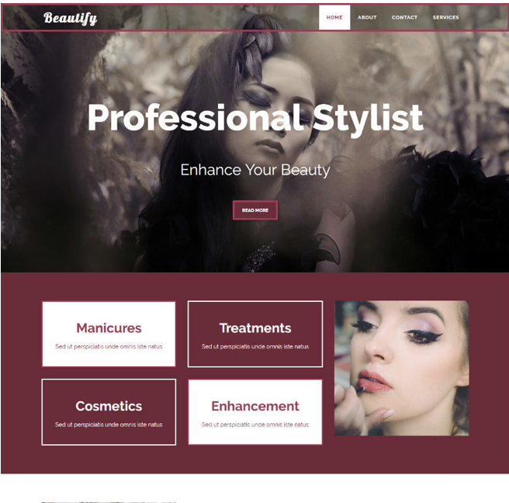Go to the About page

367,18
